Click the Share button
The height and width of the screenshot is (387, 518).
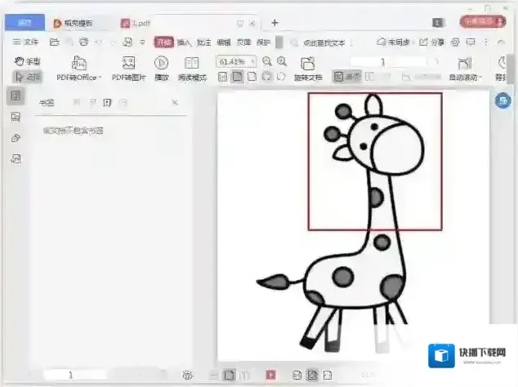pos(434,42)
